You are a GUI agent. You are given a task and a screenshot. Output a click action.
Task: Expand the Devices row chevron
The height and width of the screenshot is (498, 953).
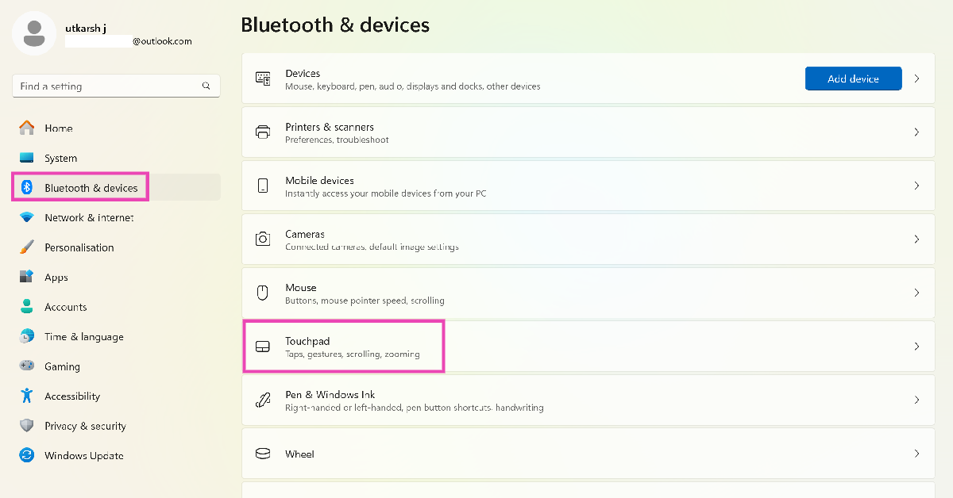pos(916,79)
